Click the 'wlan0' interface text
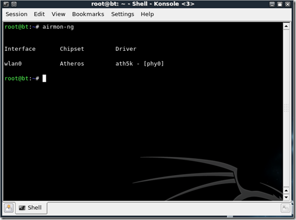This screenshot has height=220, width=296. point(13,64)
